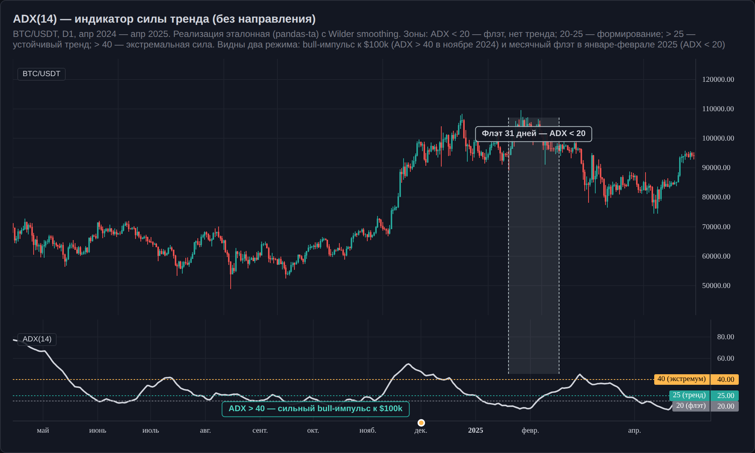This screenshot has height=453, width=755.
Task: Click the gray '20 (флэт)' level label
Action: click(x=691, y=406)
